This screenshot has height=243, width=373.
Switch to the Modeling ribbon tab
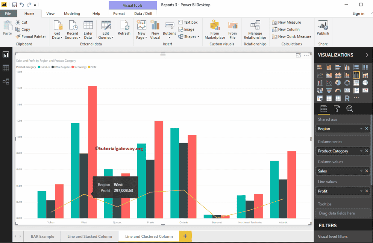[72, 14]
